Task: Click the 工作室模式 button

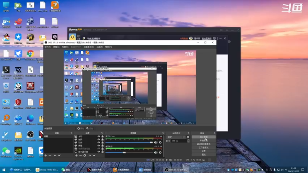Action: [204, 148]
